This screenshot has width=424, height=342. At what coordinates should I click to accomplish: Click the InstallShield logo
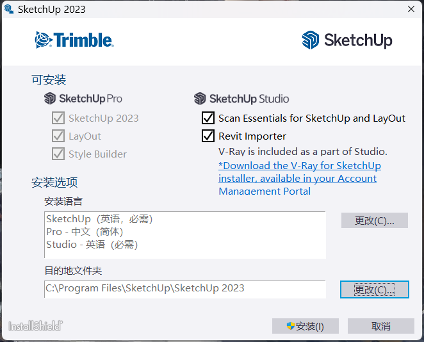[x=35, y=325]
